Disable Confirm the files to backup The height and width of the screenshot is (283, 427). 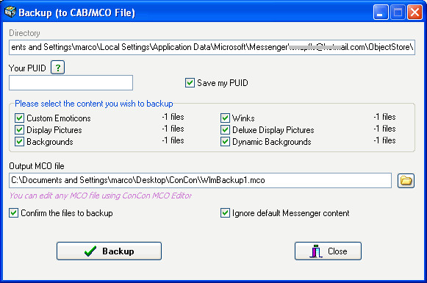point(14,212)
